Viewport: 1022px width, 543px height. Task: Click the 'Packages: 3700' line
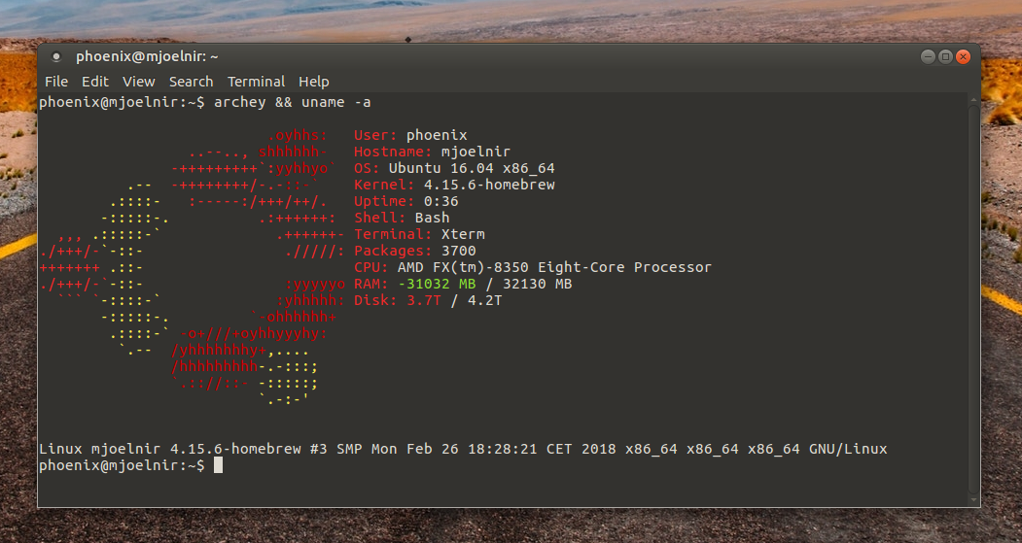tap(415, 251)
